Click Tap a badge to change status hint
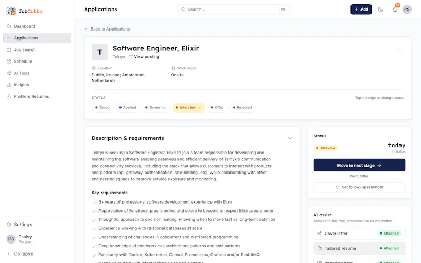The width and height of the screenshot is (421, 263). pos(379,98)
